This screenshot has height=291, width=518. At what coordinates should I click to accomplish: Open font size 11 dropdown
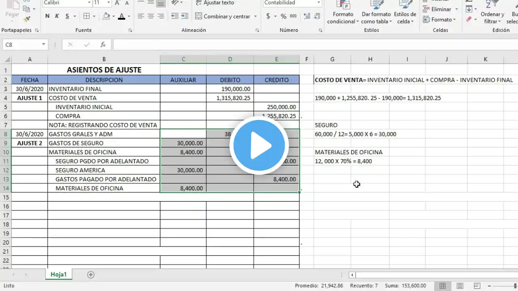(109, 3)
